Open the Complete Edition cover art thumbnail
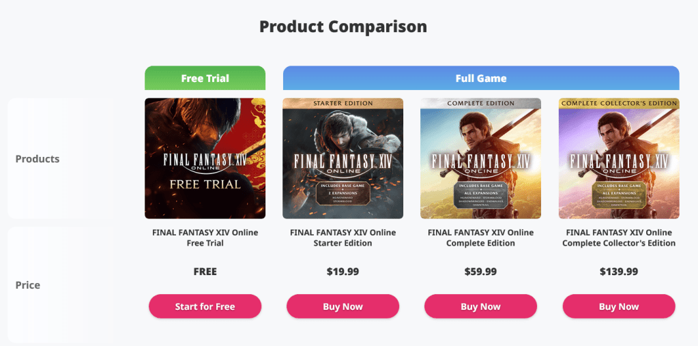The image size is (698, 346). (480, 158)
